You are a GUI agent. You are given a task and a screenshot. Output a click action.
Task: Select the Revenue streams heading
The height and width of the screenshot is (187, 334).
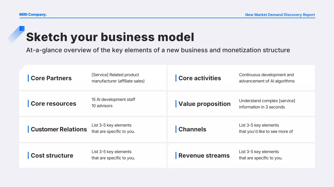pos(204,156)
